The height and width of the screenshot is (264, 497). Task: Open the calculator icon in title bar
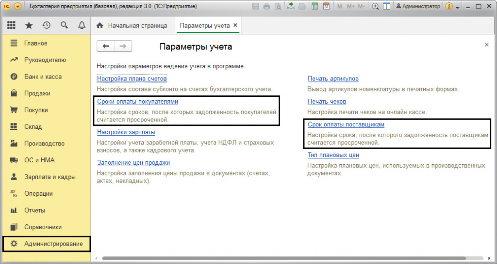click(x=315, y=6)
